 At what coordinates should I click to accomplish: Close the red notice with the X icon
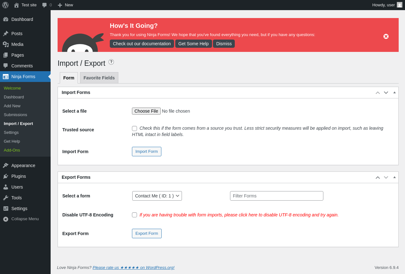click(386, 36)
